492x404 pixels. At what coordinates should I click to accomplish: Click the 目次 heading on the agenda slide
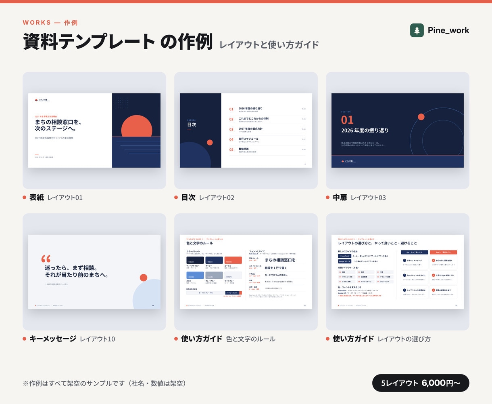pos(192,124)
